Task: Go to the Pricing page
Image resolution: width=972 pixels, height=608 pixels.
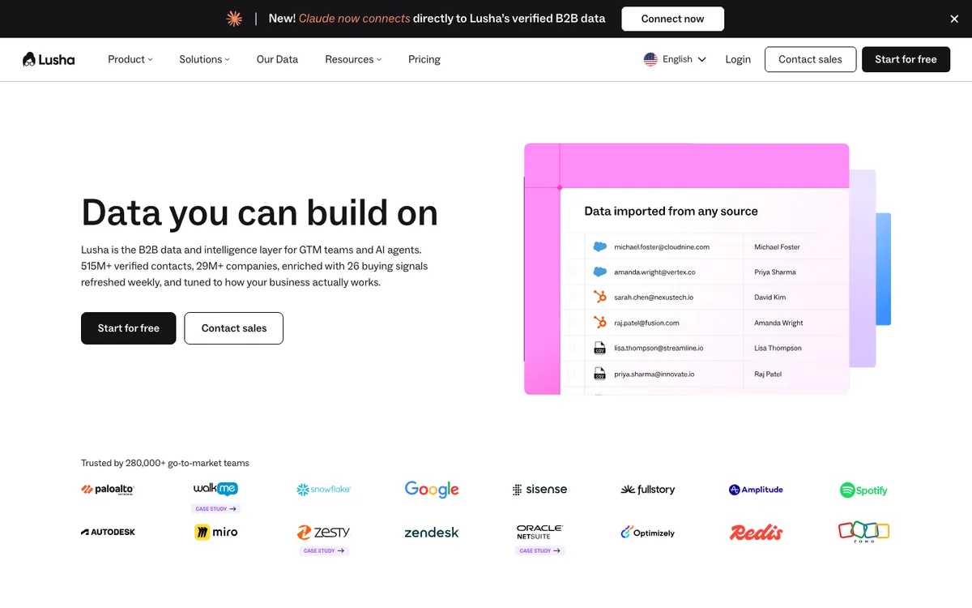Action: coord(424,59)
